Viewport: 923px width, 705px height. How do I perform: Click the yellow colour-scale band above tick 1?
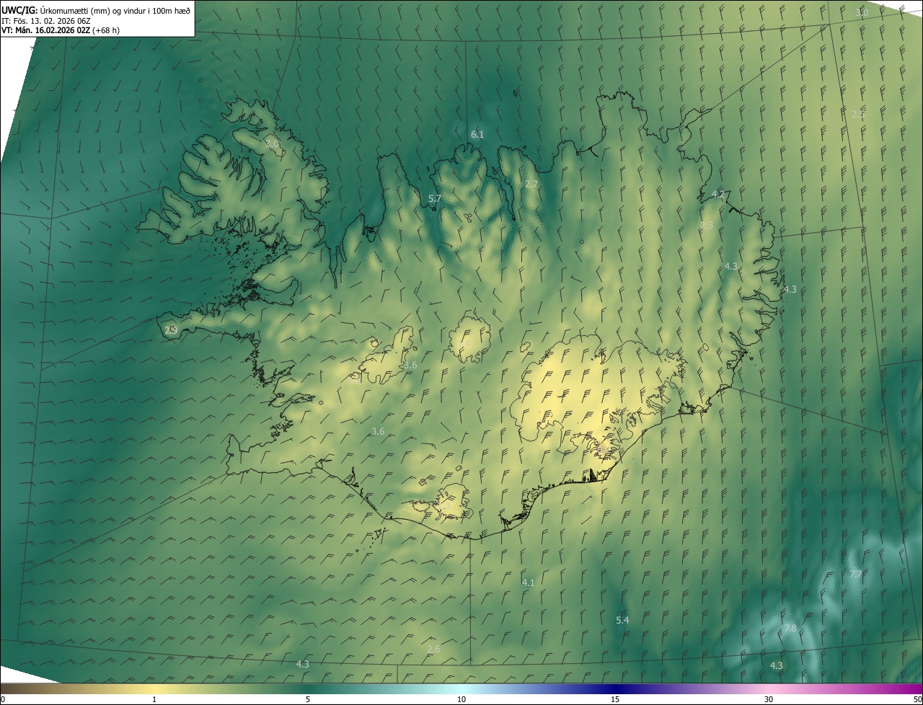coord(154,689)
